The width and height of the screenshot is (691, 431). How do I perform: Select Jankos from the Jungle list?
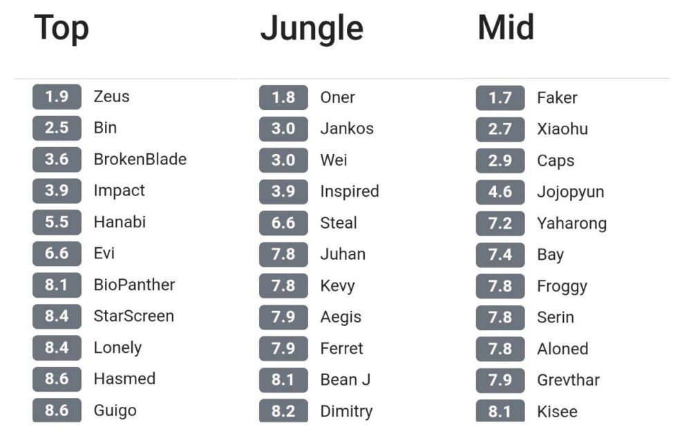coord(346,129)
